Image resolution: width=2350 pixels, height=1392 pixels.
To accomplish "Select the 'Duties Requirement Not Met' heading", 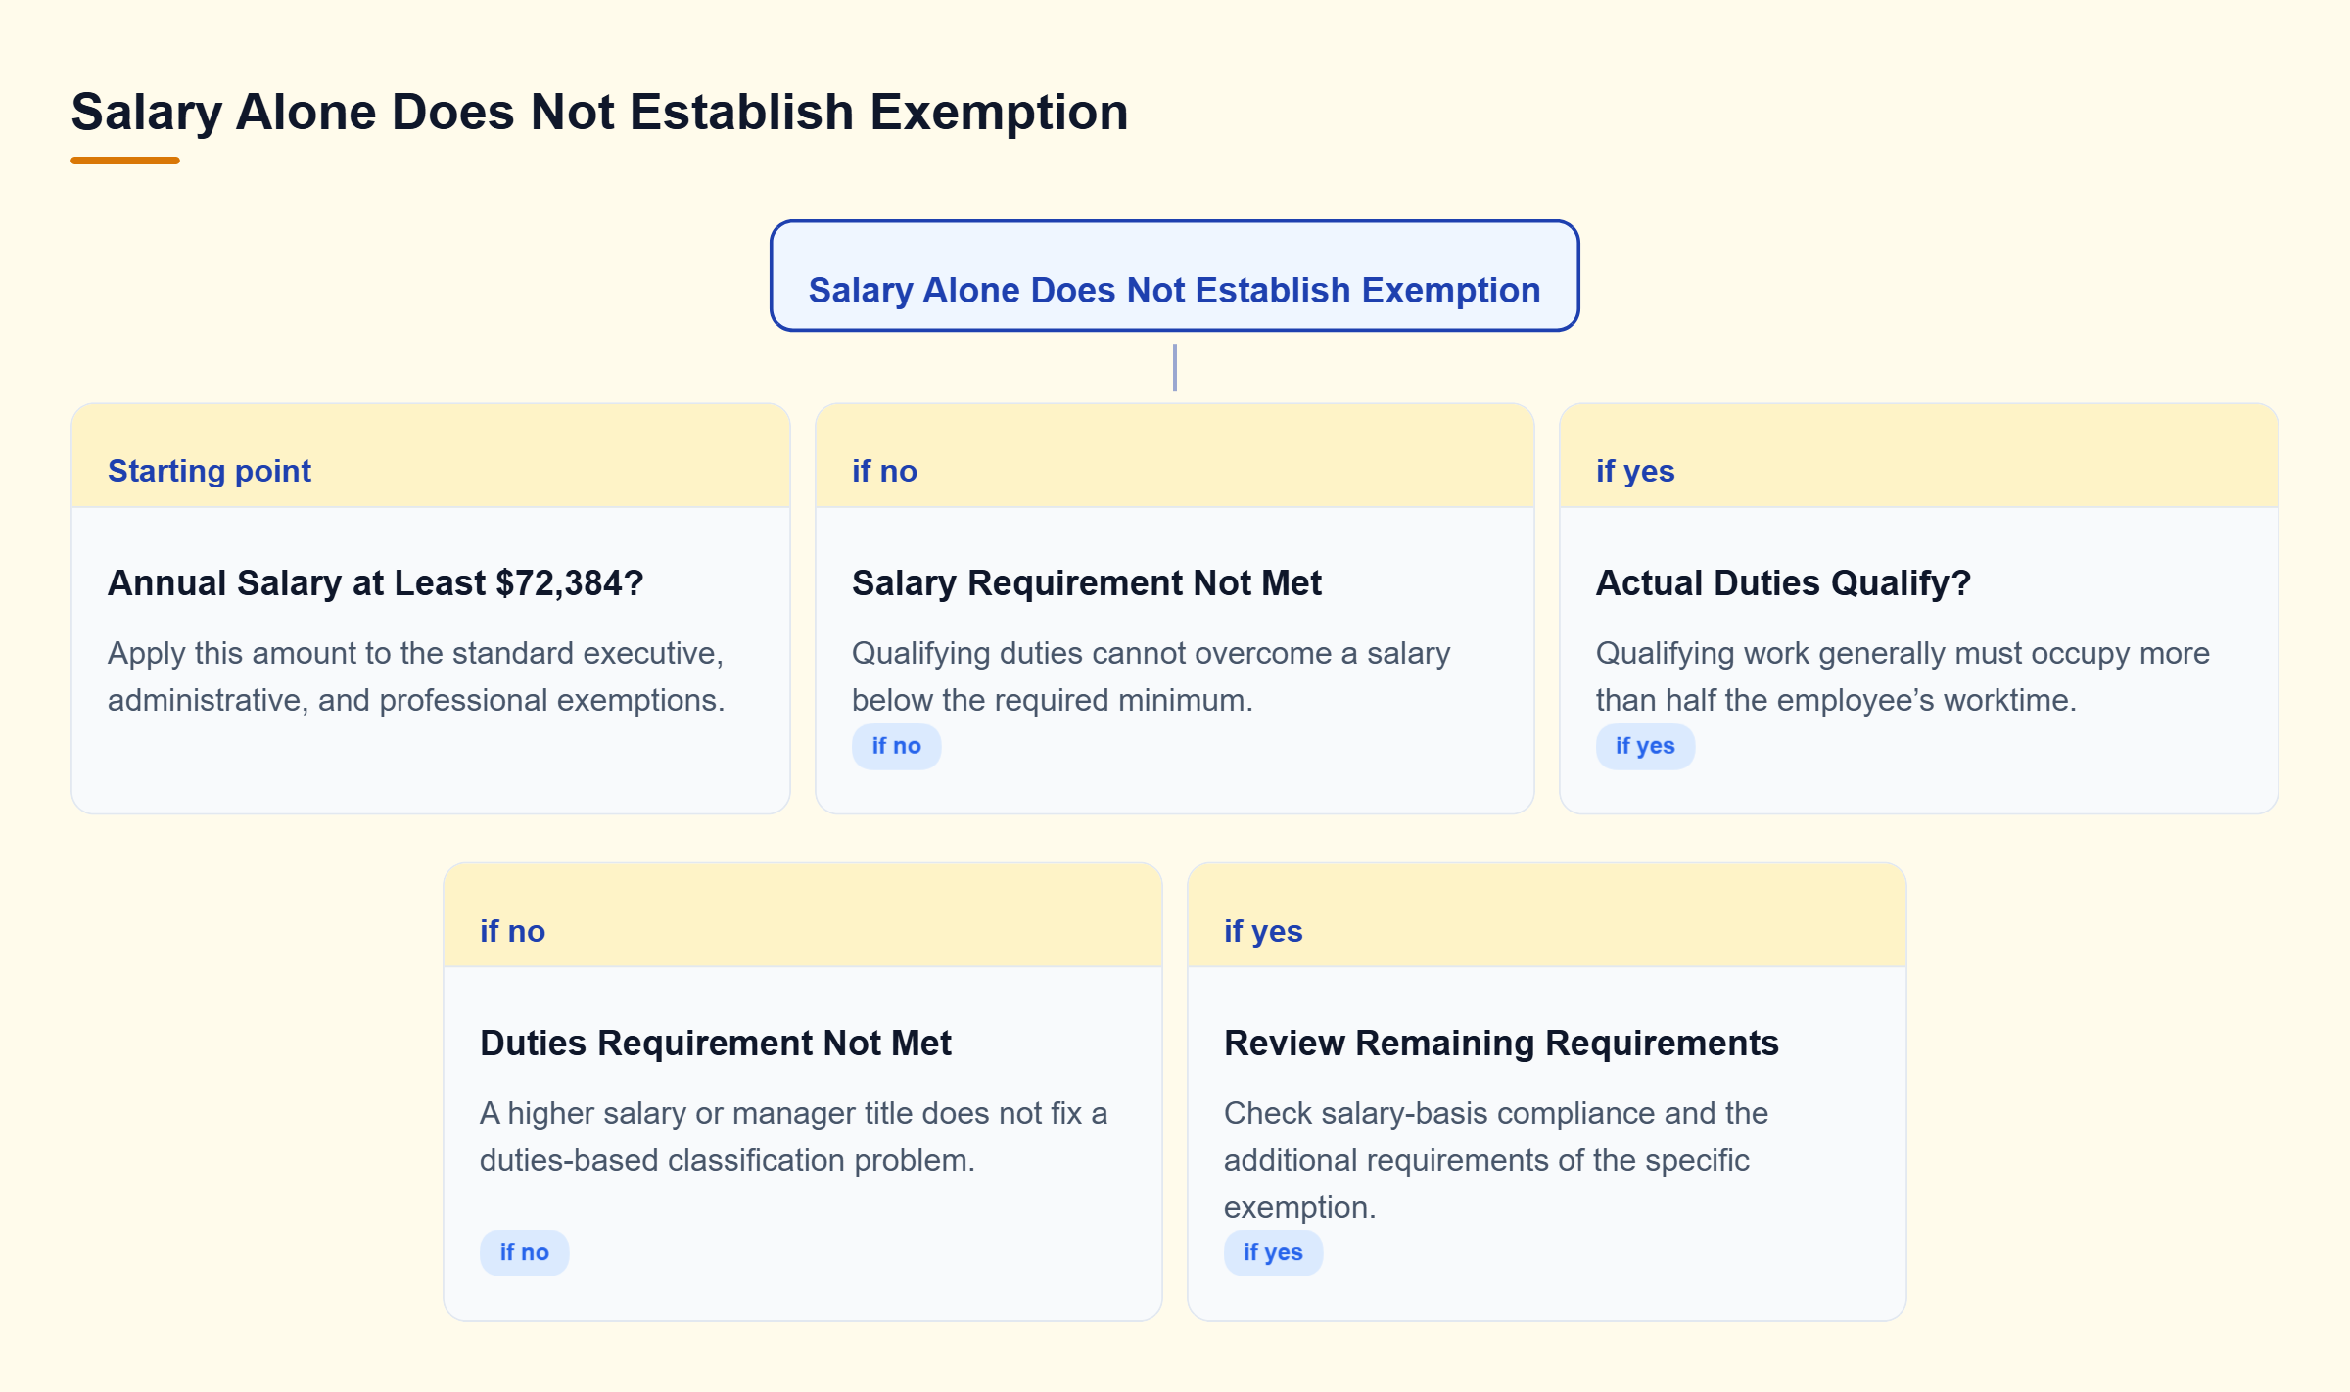I will click(x=716, y=1044).
